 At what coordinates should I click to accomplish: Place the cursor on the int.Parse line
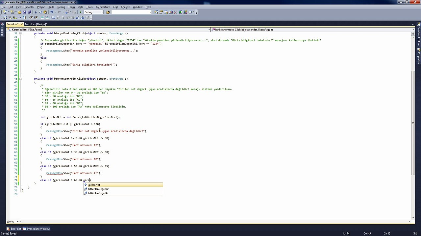point(80,117)
